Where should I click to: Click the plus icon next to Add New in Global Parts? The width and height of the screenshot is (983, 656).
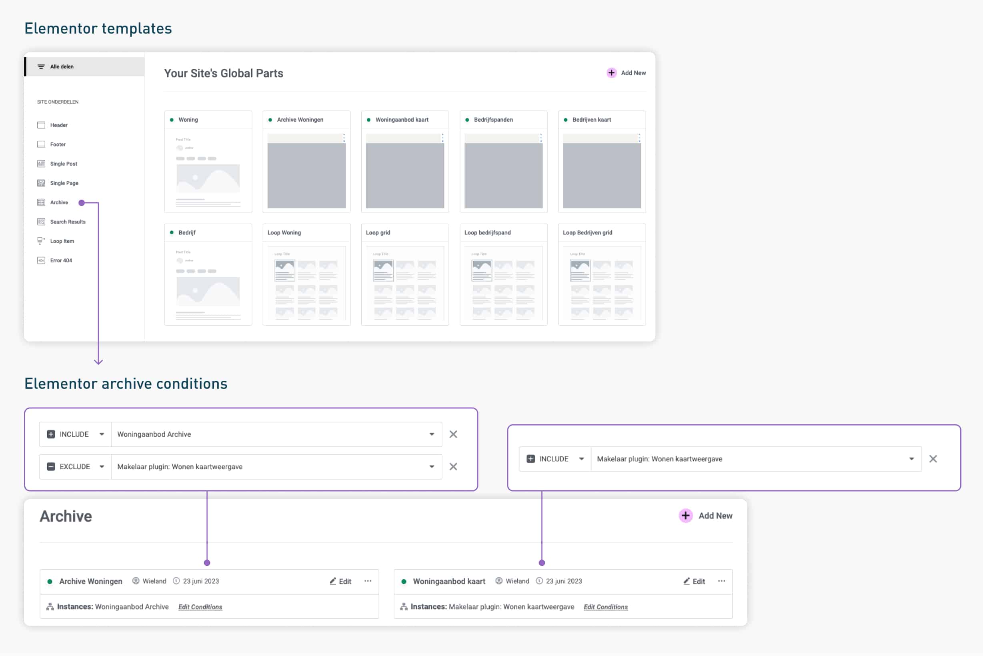pyautogui.click(x=611, y=73)
